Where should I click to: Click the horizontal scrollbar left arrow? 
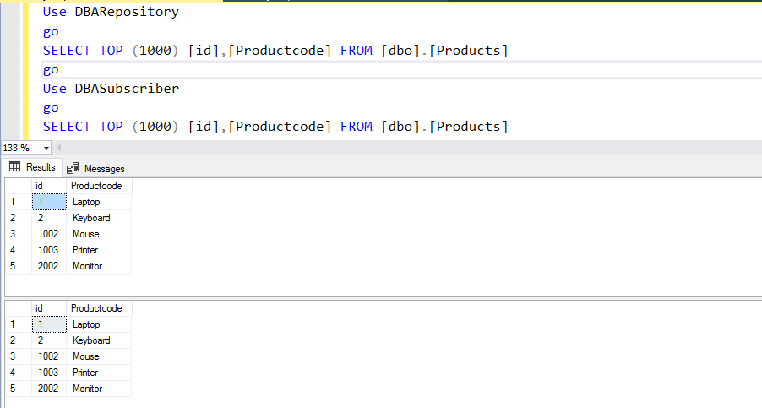click(x=59, y=148)
